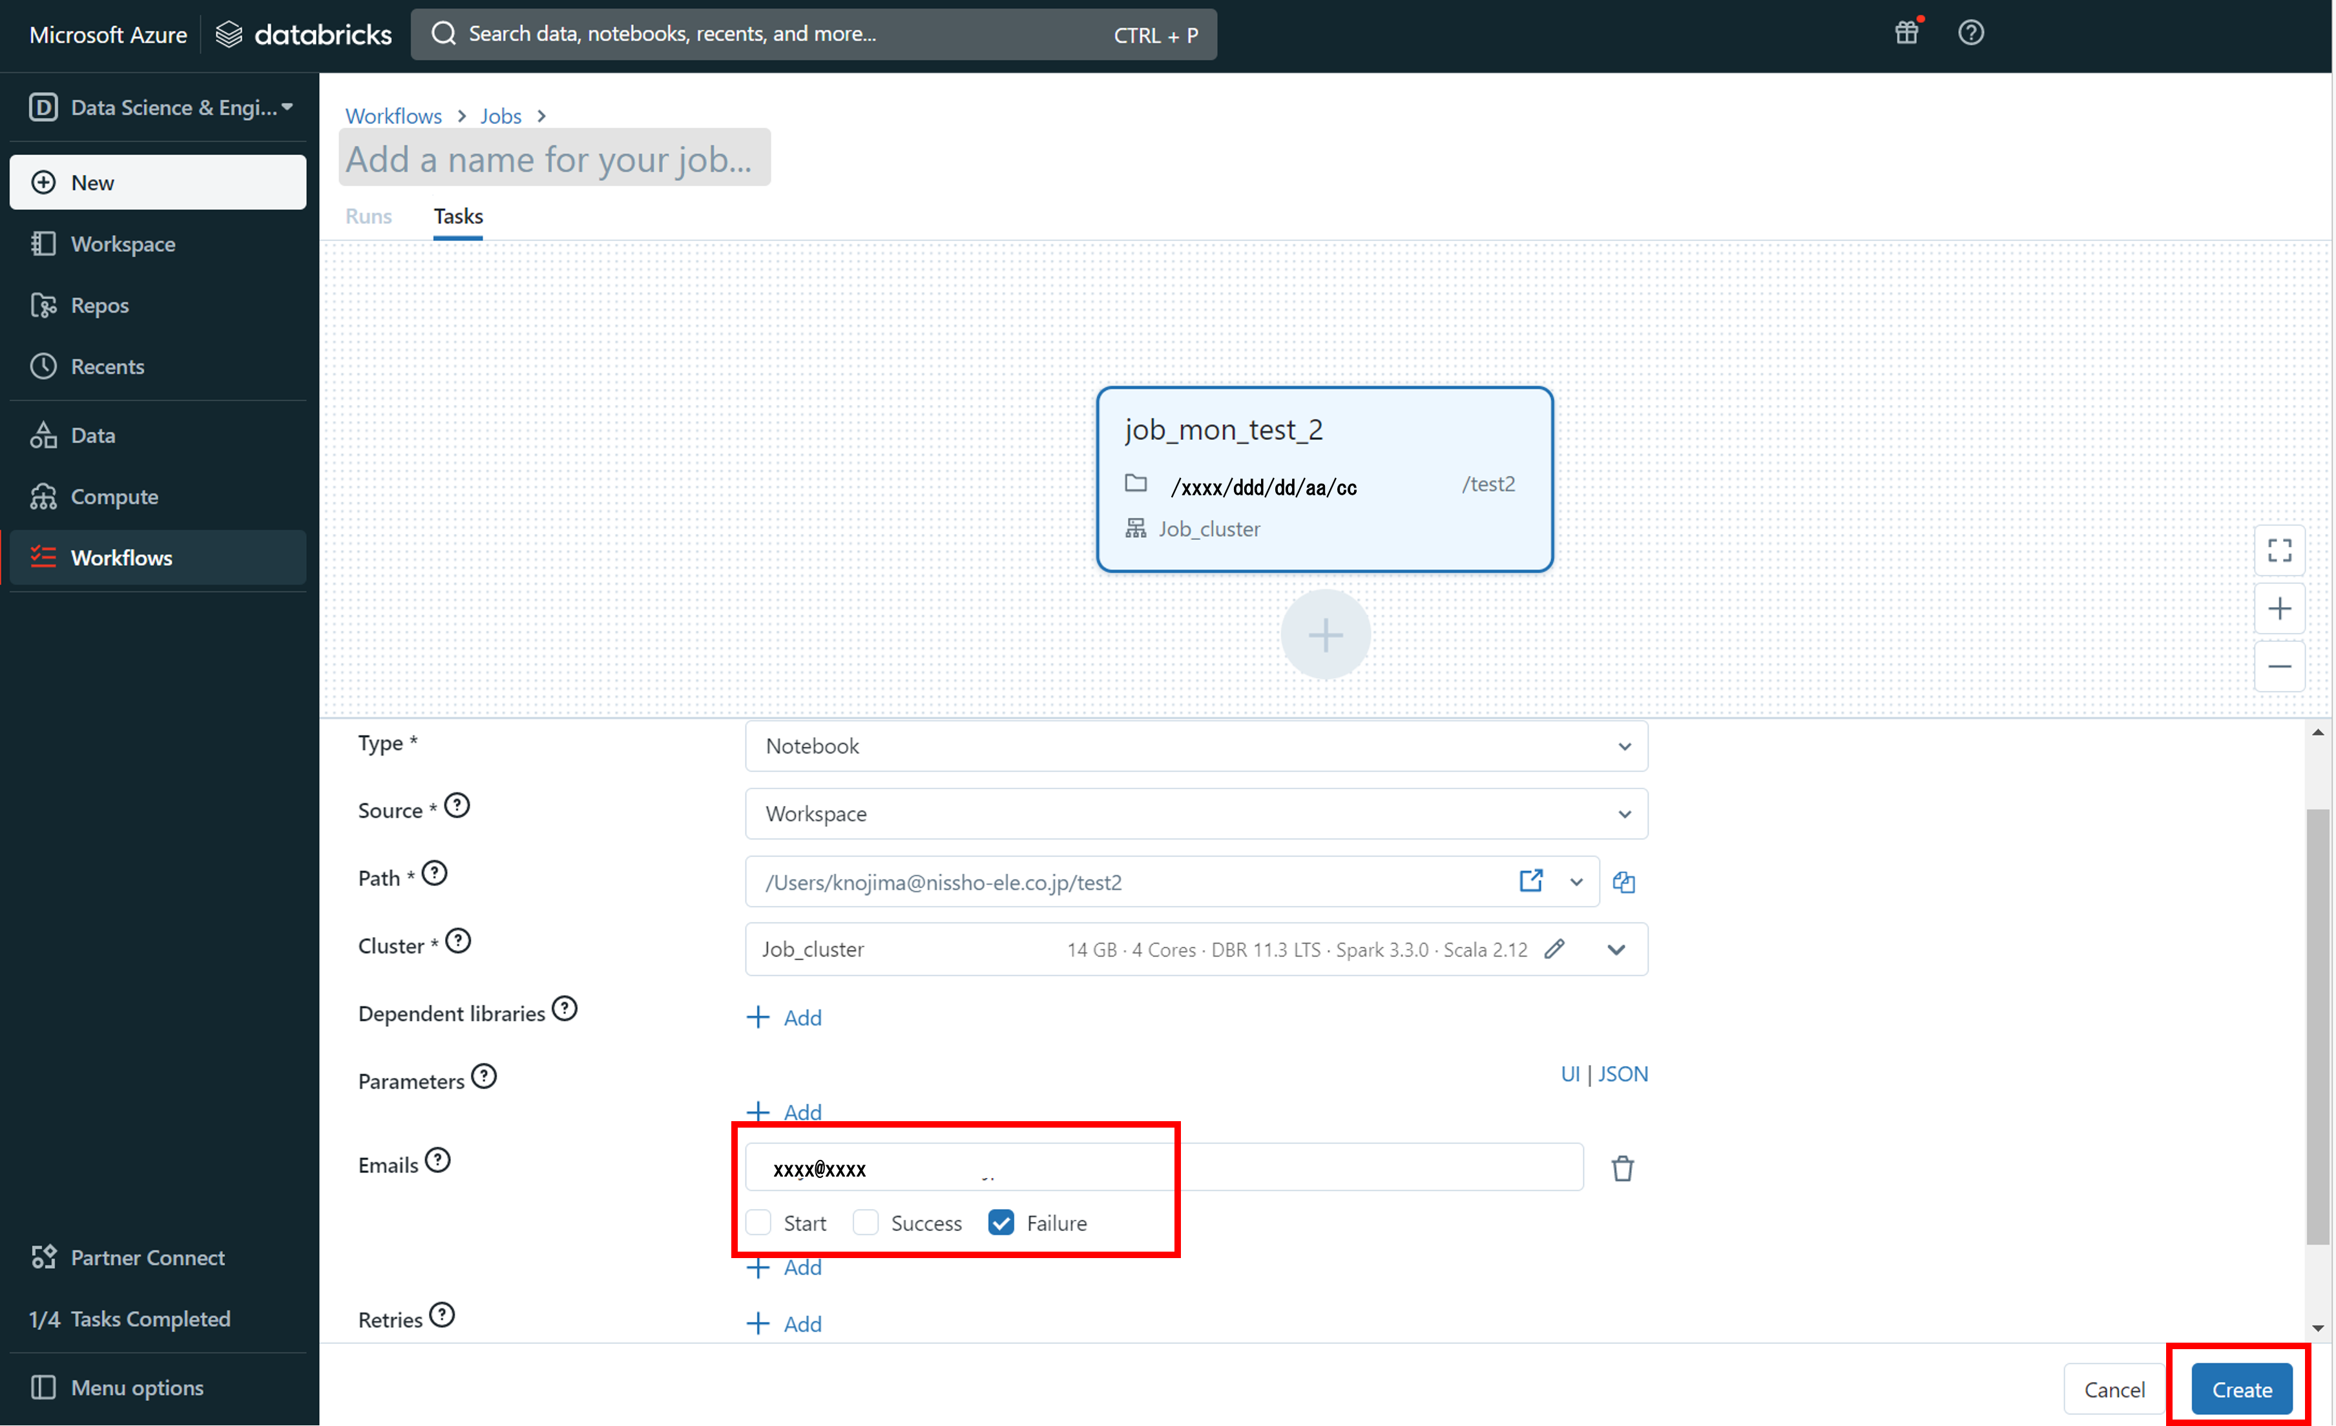Click the gift box What's New icon
Image resolution: width=2336 pixels, height=1426 pixels.
(x=1906, y=33)
